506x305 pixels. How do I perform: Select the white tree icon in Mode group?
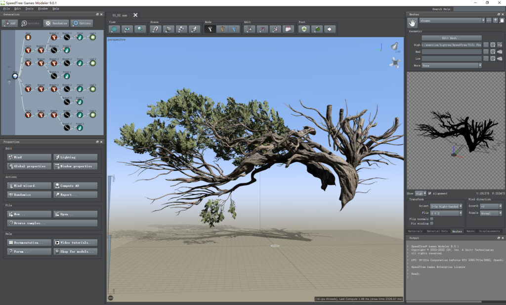[209, 29]
